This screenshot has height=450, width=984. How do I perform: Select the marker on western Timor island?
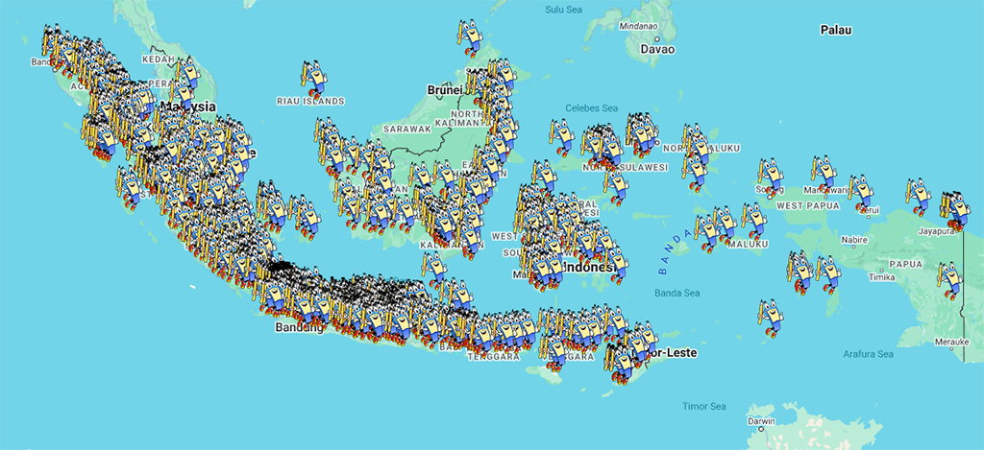[620, 364]
